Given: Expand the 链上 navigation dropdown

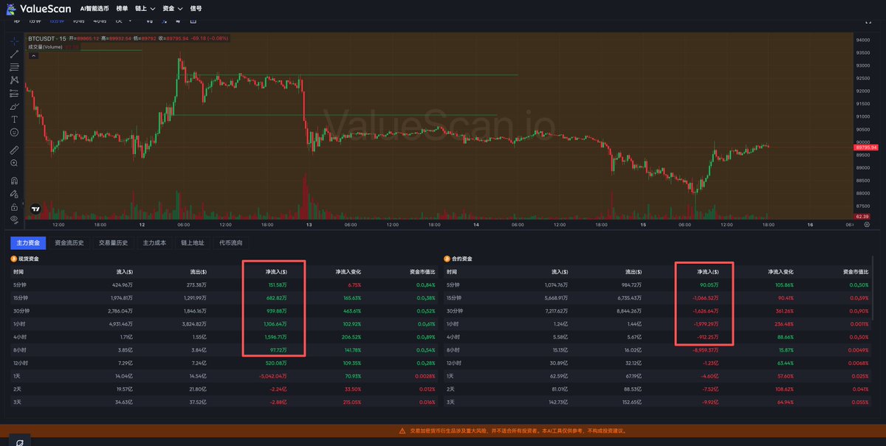Looking at the screenshot, I should [x=145, y=9].
